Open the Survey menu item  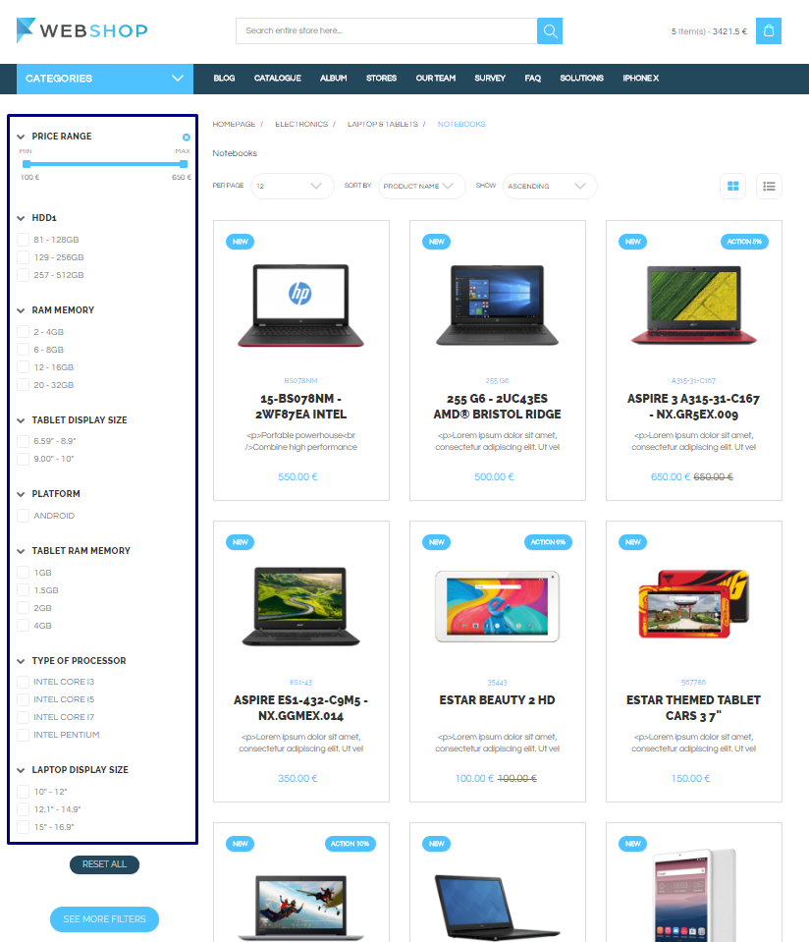pos(490,79)
